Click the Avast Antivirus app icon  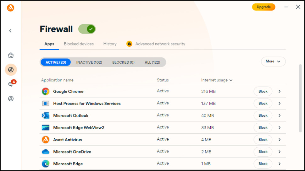tap(46, 140)
